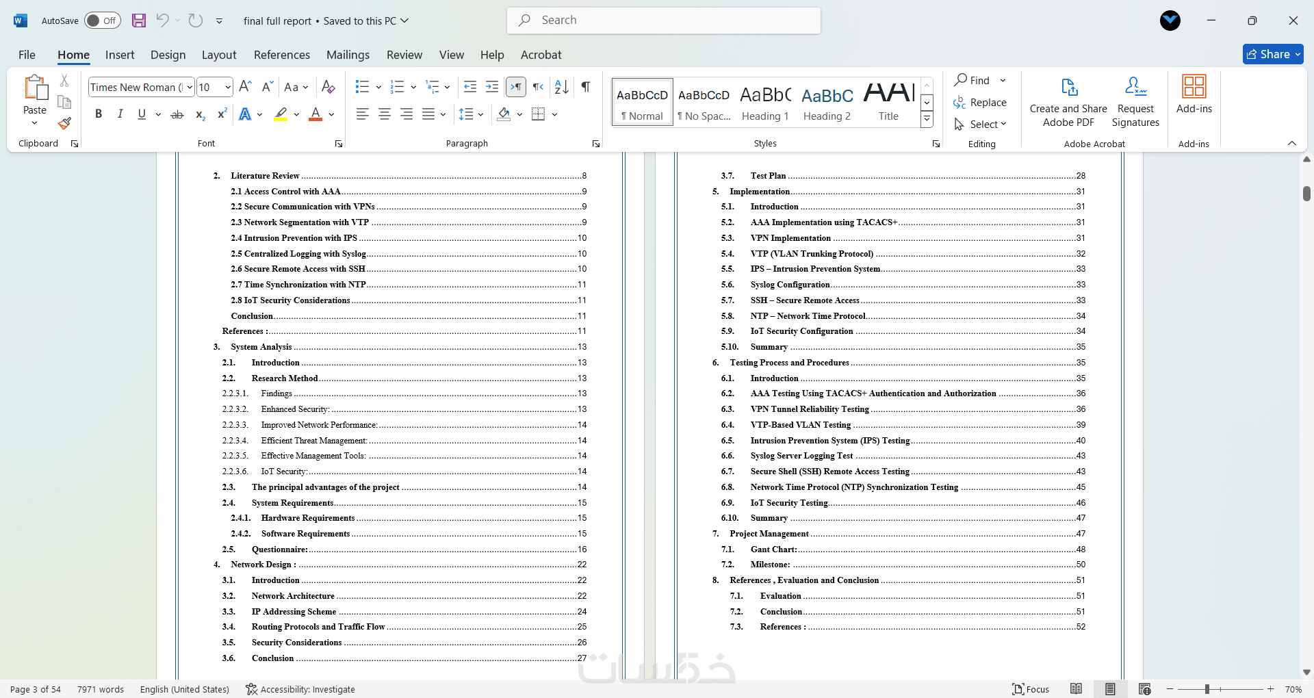Decrease paragraph indent

[470, 87]
